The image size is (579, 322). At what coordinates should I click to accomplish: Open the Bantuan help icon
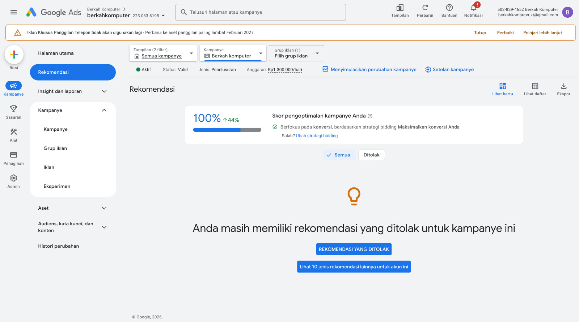449,8
